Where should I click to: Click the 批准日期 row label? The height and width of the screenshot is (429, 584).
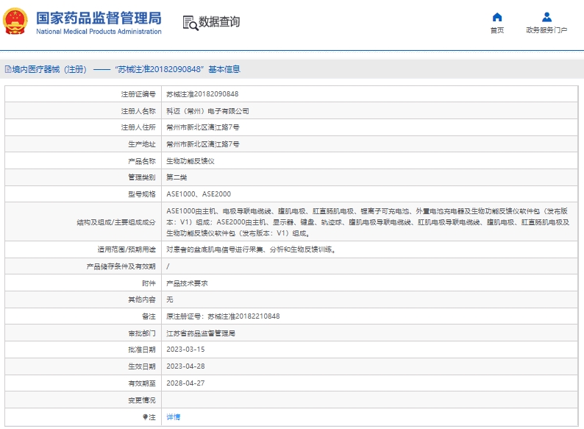click(142, 350)
